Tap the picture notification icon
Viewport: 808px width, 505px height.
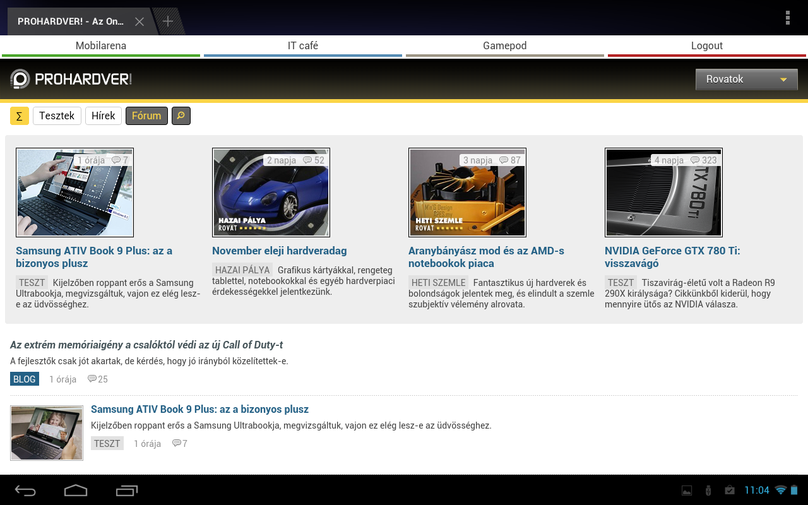click(x=687, y=490)
